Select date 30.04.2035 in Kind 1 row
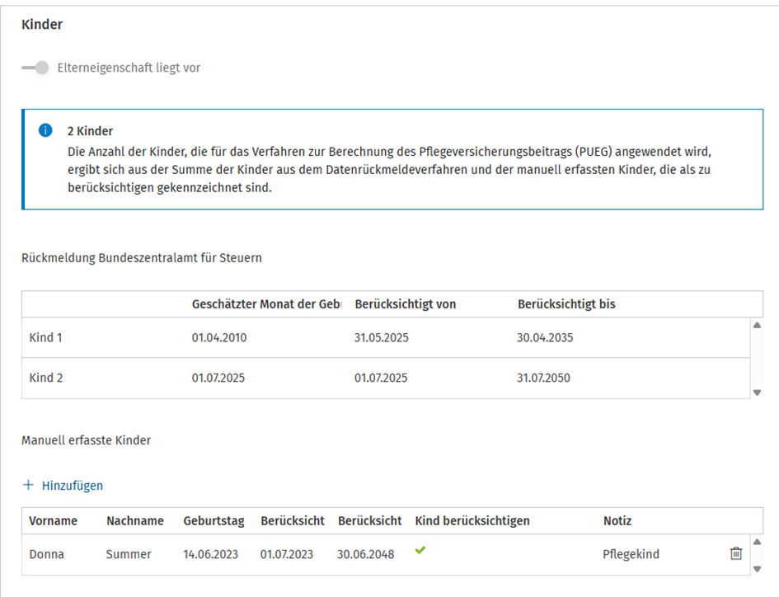The height and width of the screenshot is (597, 779). tap(545, 337)
